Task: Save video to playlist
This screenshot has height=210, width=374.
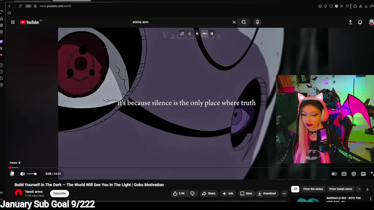Action: click(246, 193)
